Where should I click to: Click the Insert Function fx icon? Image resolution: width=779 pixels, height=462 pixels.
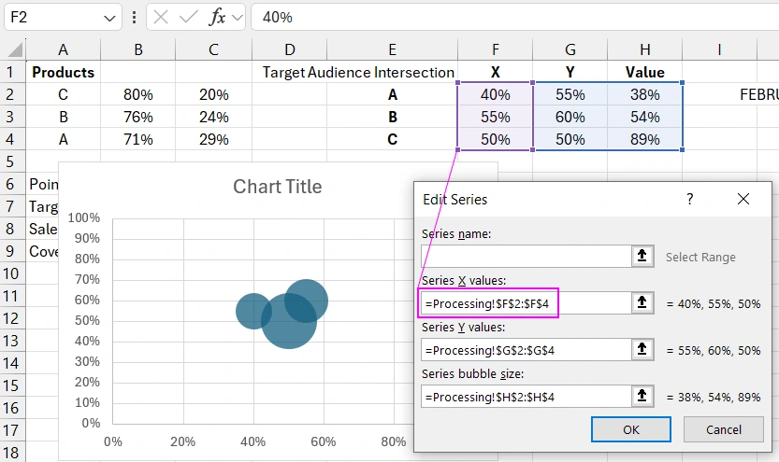pos(217,17)
